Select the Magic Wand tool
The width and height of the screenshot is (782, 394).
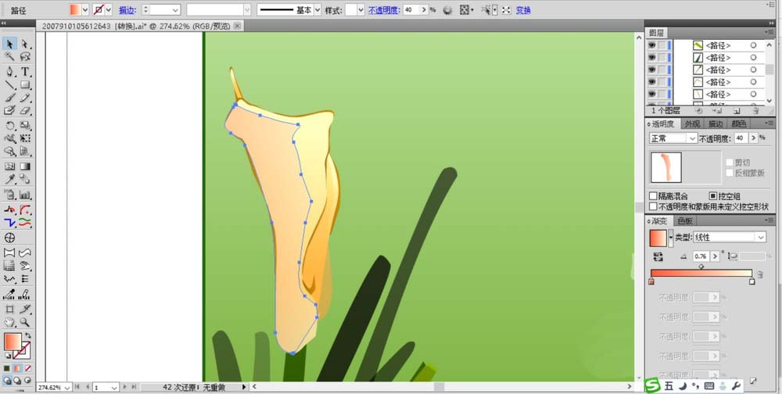9,57
